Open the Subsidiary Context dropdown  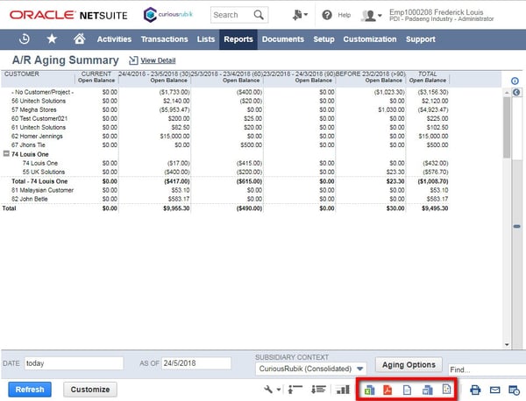[312, 369]
